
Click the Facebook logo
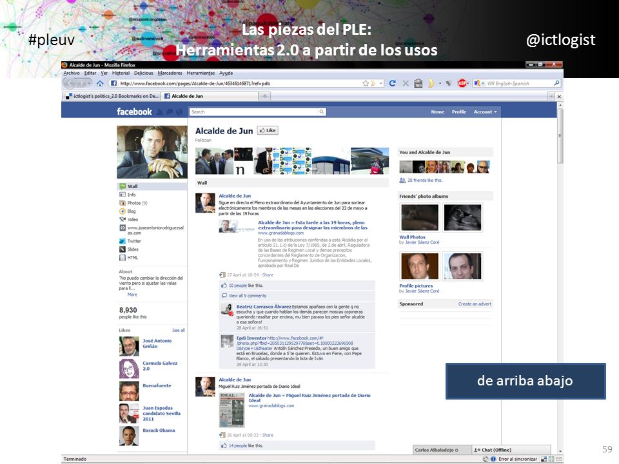coord(134,111)
